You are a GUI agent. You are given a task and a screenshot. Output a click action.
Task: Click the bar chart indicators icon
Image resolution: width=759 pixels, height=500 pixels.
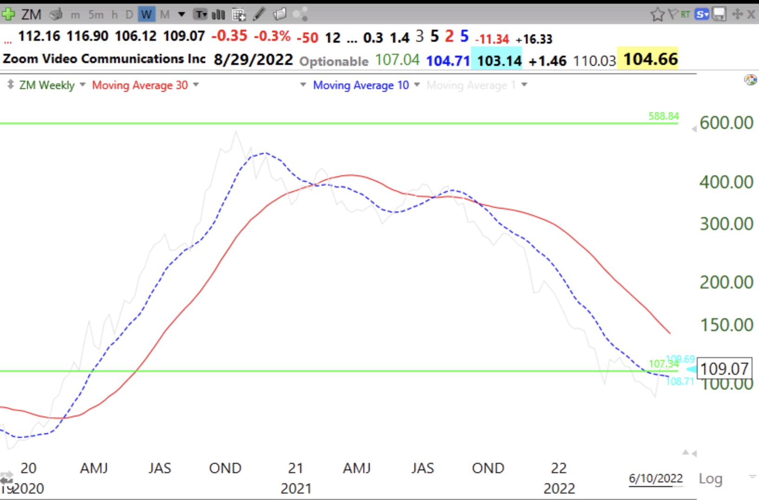[x=218, y=15]
